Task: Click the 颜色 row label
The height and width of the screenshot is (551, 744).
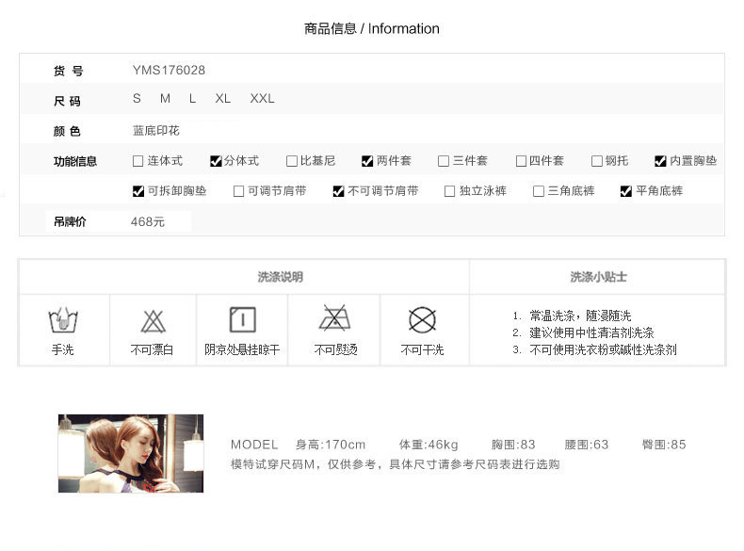Action: (x=67, y=131)
